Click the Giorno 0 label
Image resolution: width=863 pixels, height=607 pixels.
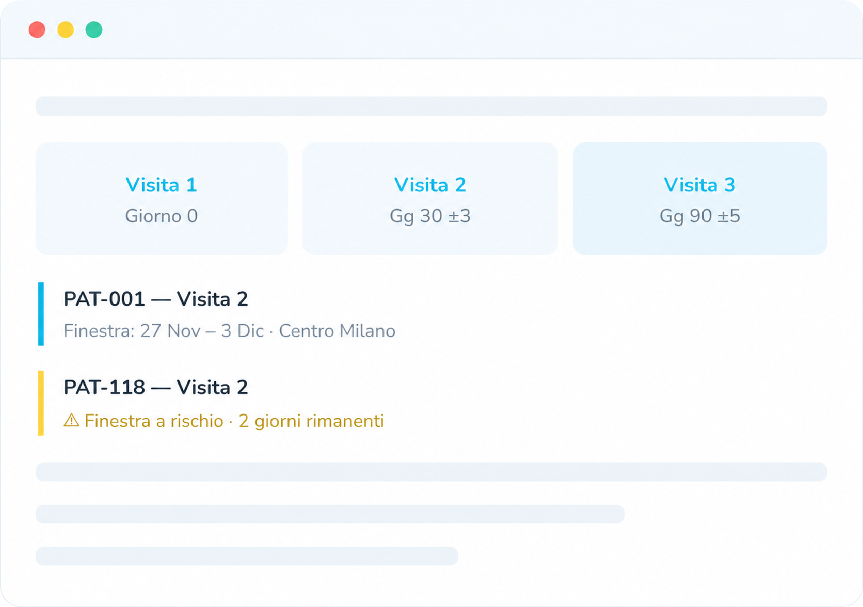(x=162, y=216)
